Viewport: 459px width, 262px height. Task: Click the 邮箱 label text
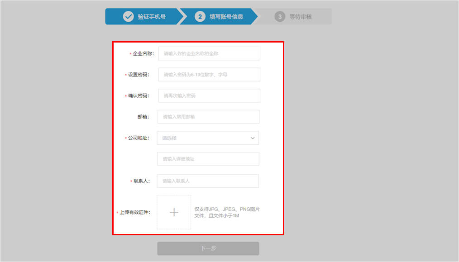[143, 117]
